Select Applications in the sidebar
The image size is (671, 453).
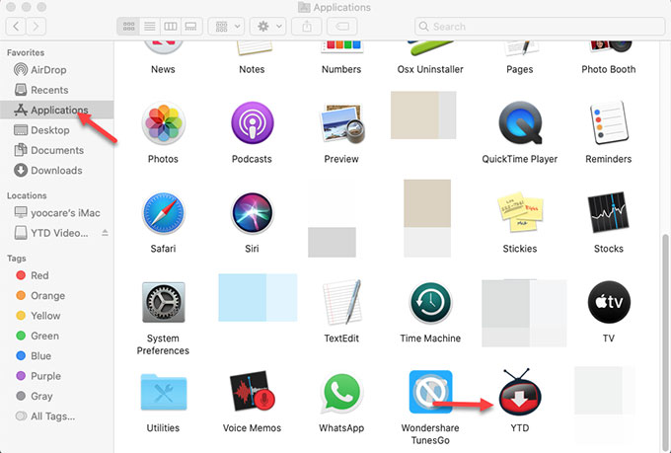tap(56, 110)
